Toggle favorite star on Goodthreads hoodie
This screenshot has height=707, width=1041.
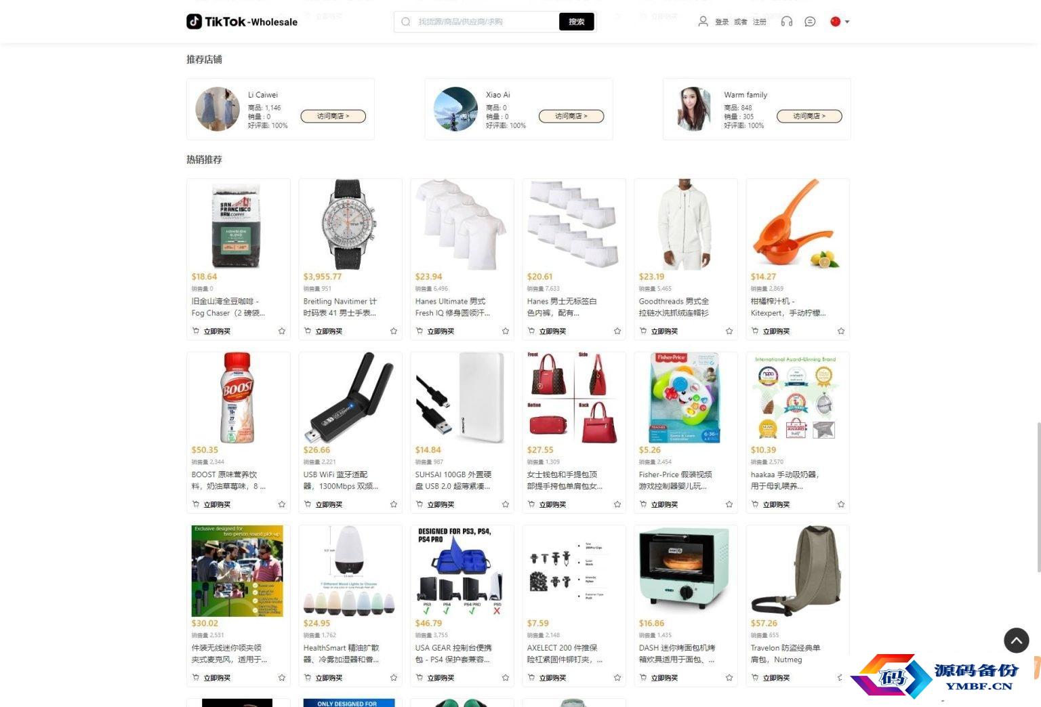click(x=729, y=331)
